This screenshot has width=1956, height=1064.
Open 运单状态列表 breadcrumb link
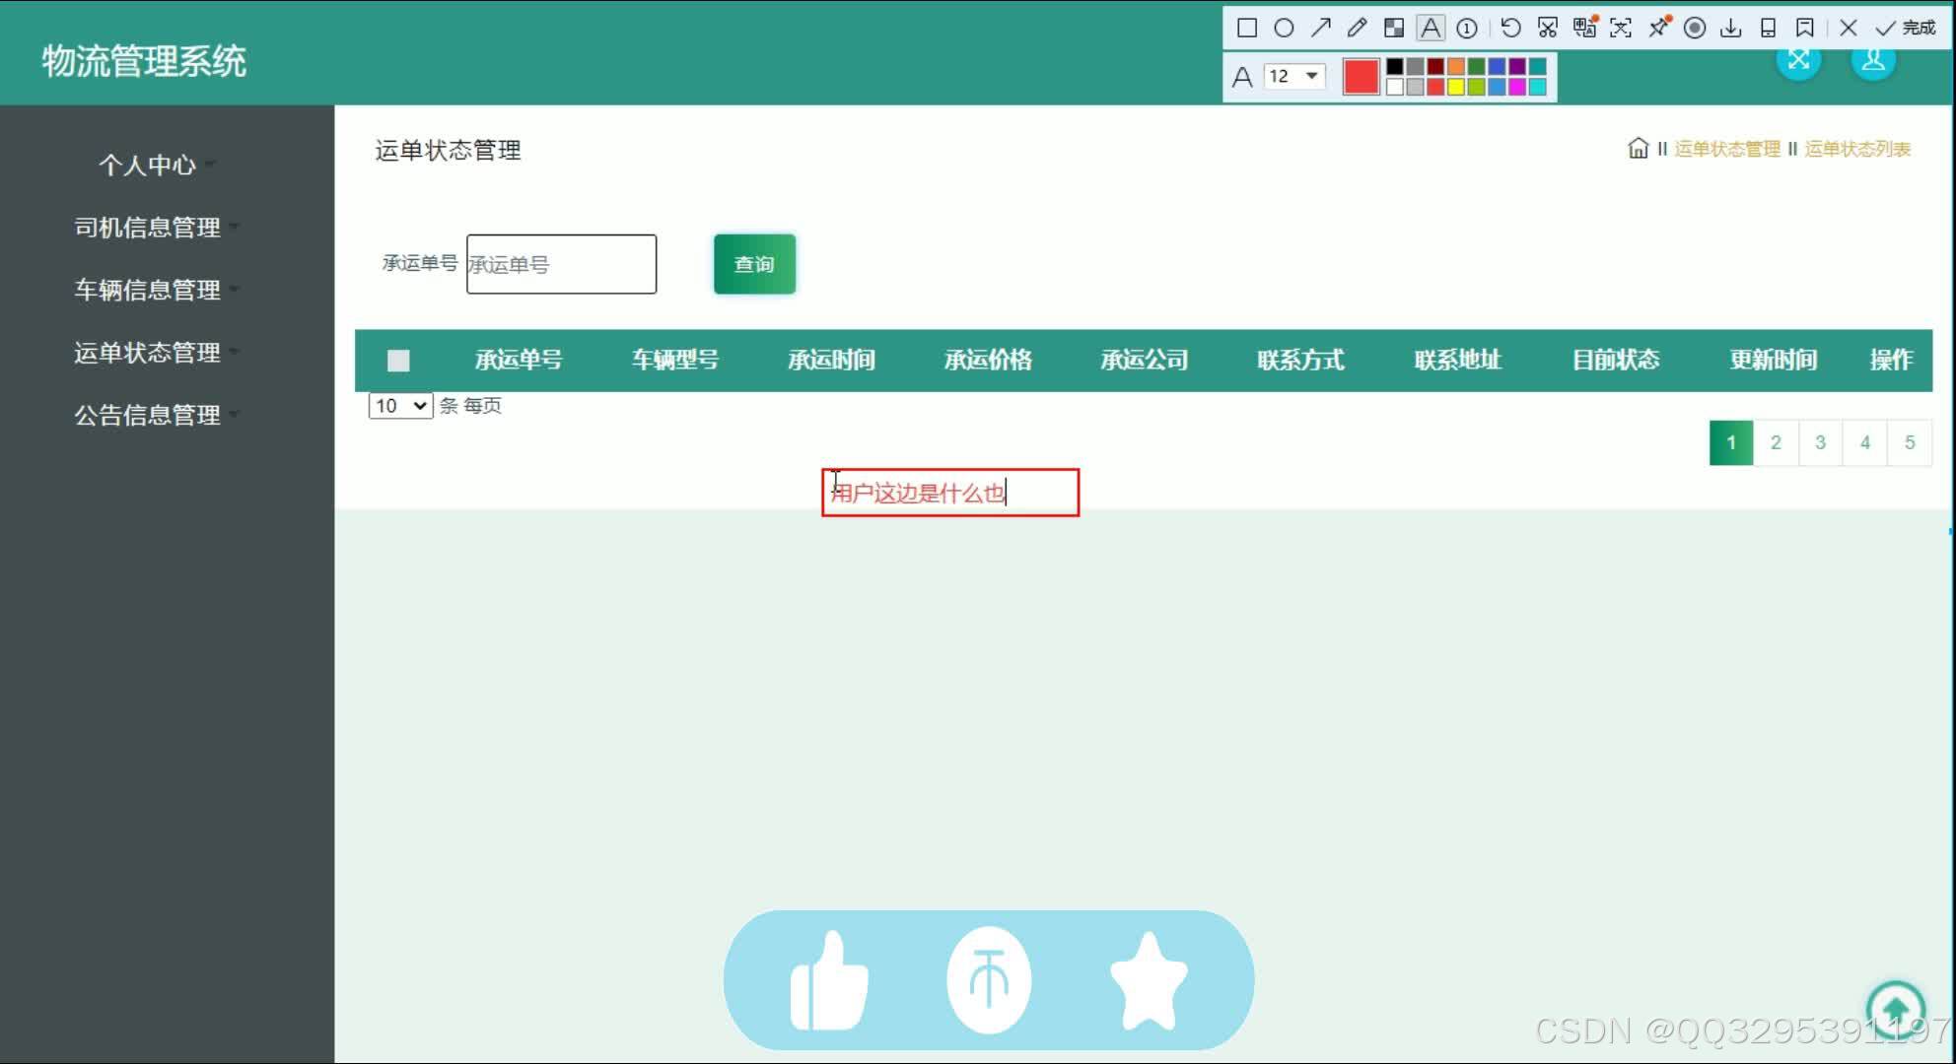pyautogui.click(x=1857, y=149)
